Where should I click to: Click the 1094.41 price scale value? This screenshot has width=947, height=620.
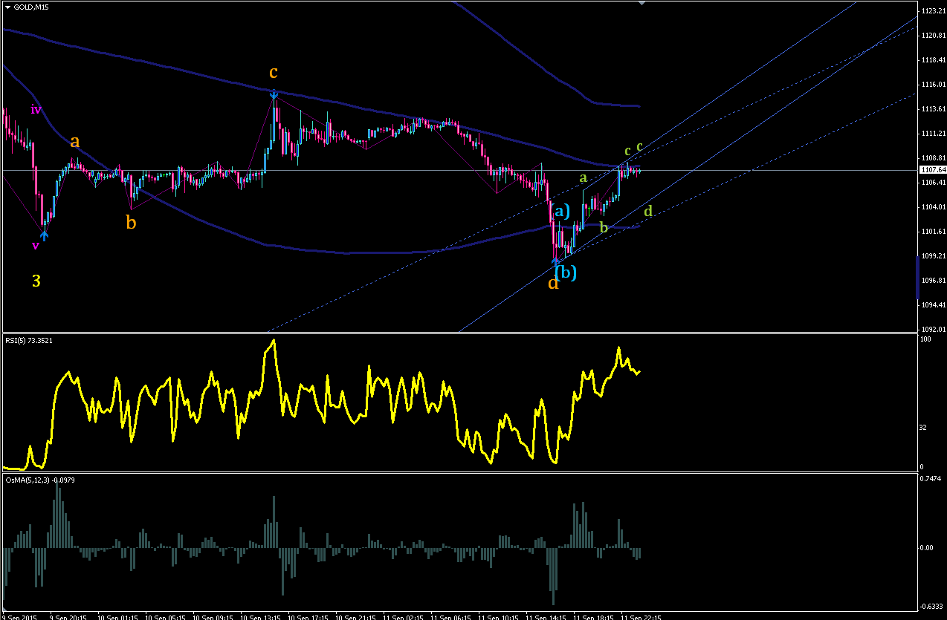coord(933,305)
